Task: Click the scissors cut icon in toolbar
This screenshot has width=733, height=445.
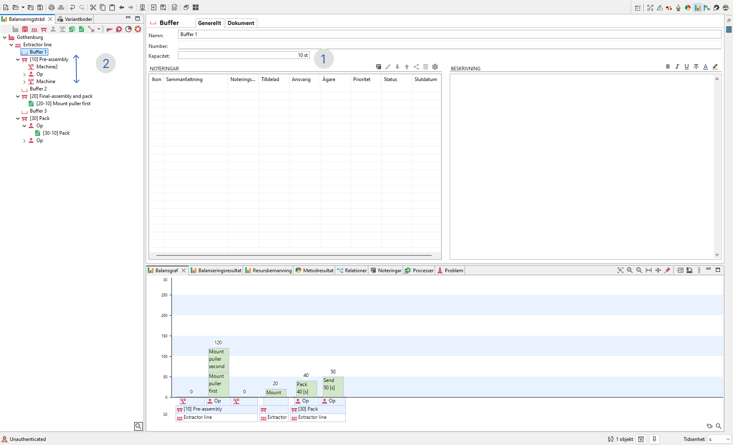Action: coord(93,7)
